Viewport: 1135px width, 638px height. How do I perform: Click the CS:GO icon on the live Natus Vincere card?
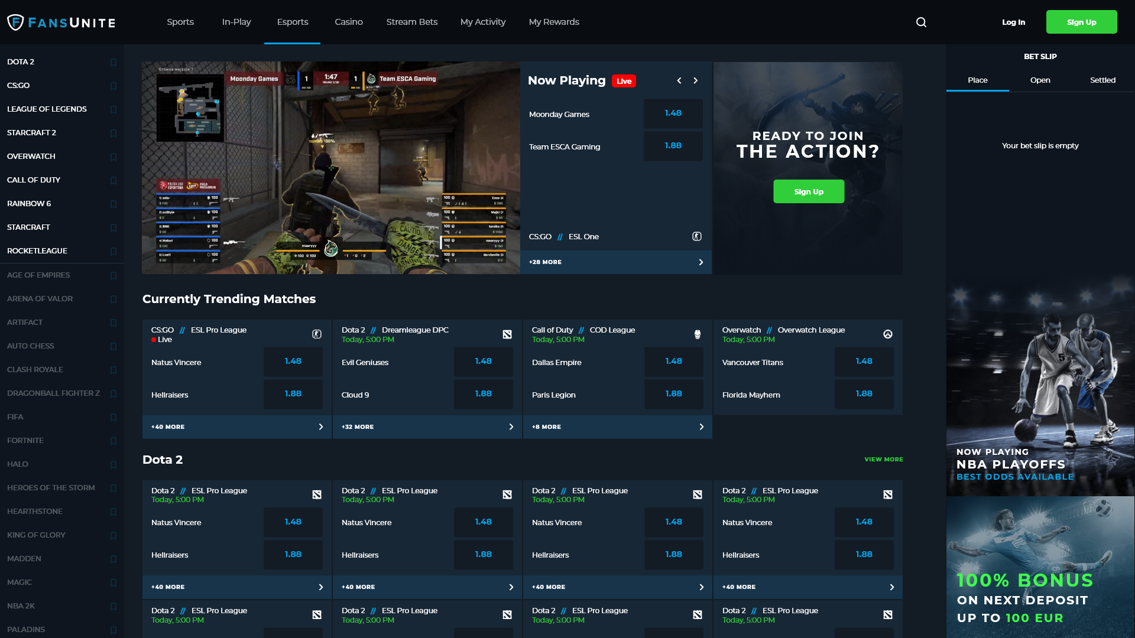[317, 334]
